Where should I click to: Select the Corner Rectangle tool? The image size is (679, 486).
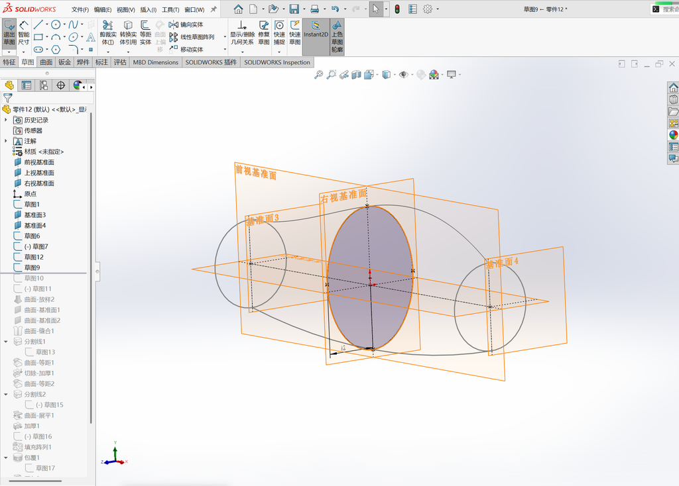point(38,37)
